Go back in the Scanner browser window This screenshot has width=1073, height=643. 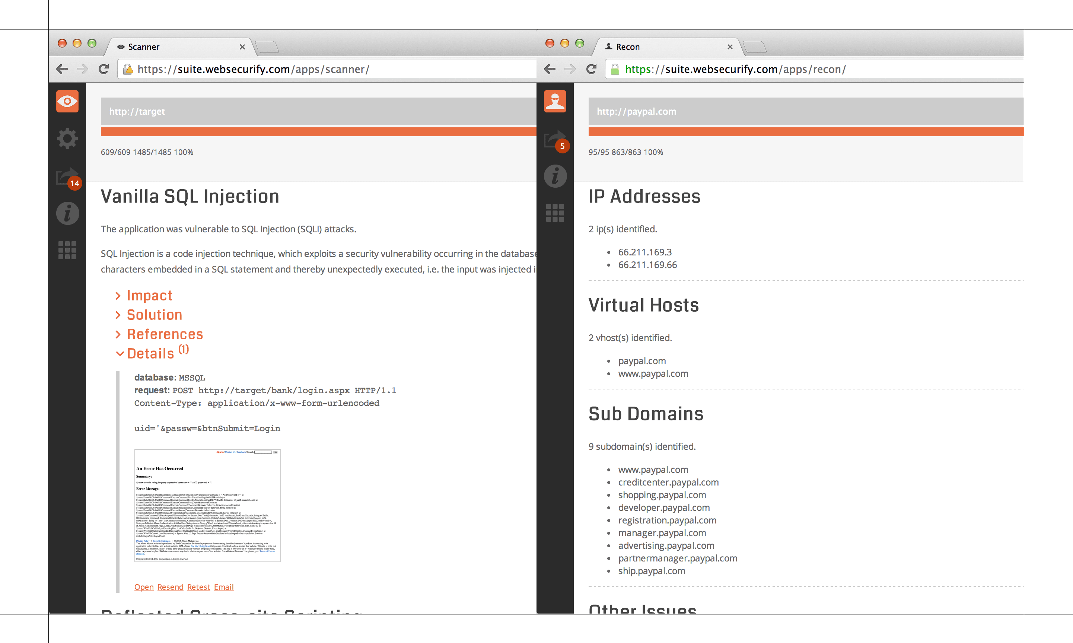pos(62,69)
